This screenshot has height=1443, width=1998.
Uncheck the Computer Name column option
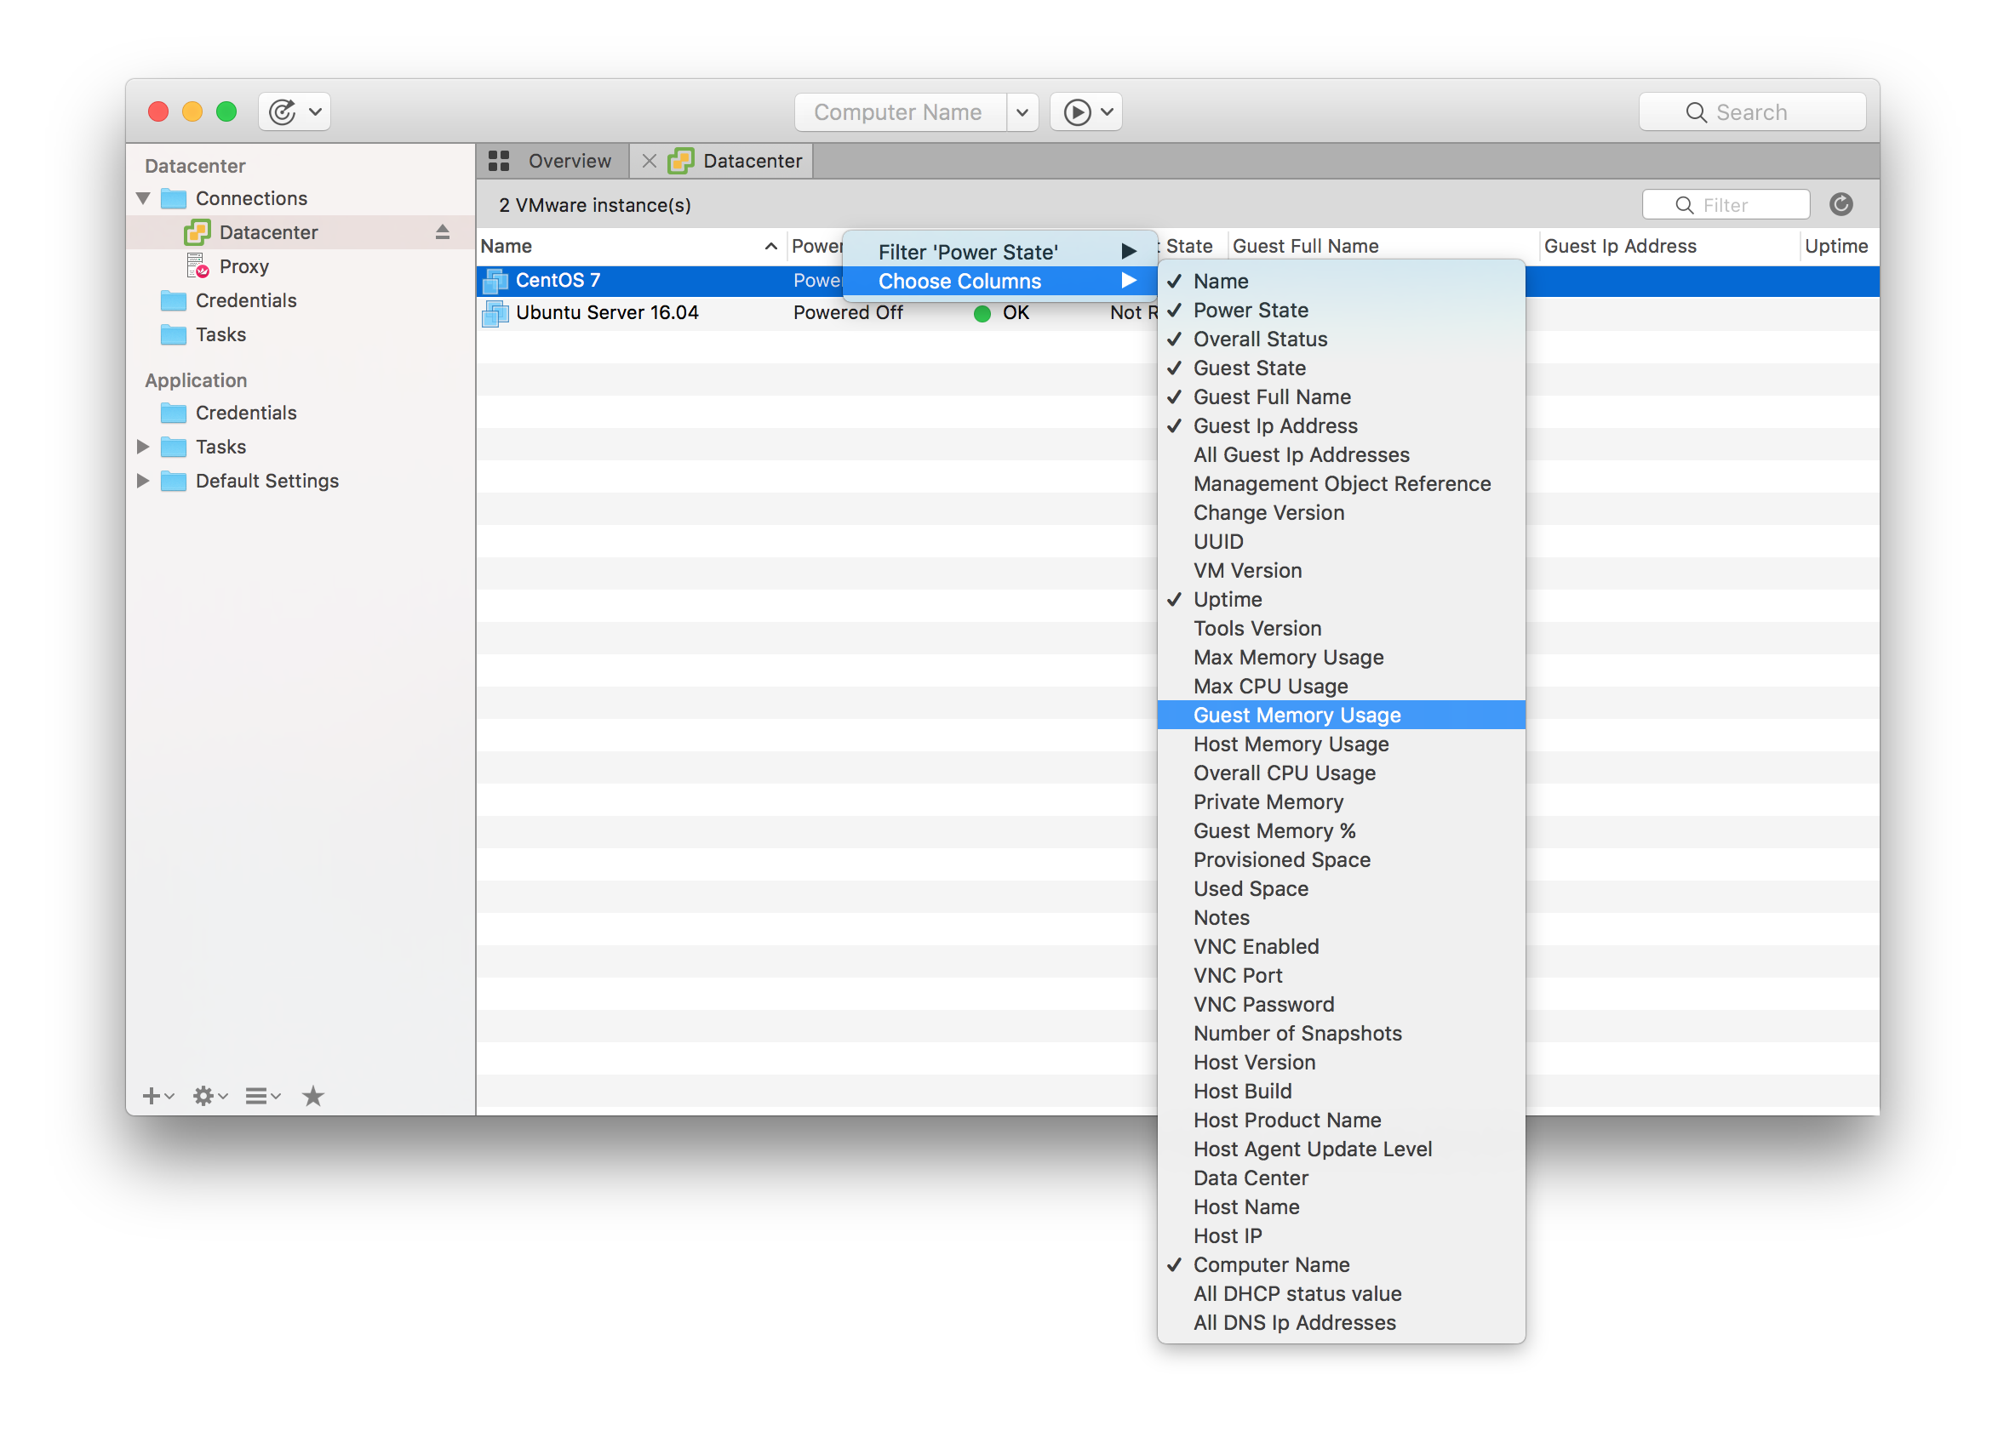1341,1265
